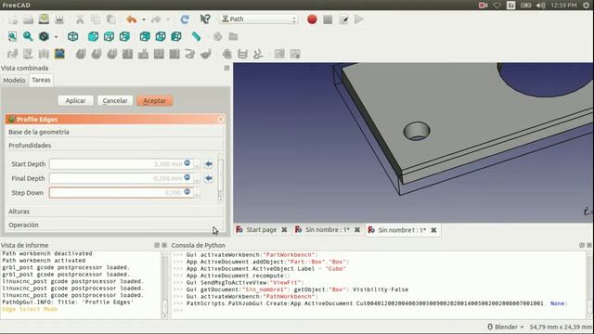Expand Base de la geometría section
The width and height of the screenshot is (594, 334).
(x=115, y=132)
